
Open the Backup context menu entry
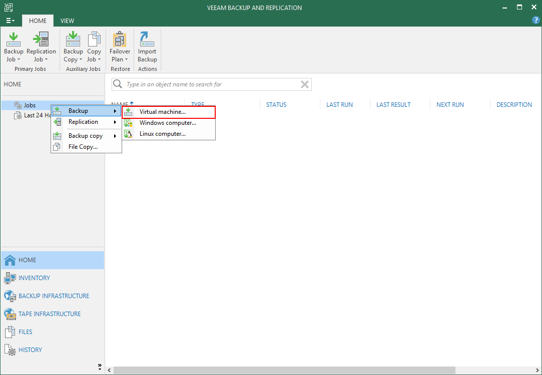click(x=87, y=111)
